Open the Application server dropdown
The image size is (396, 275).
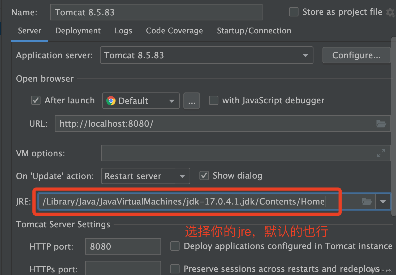click(207, 55)
